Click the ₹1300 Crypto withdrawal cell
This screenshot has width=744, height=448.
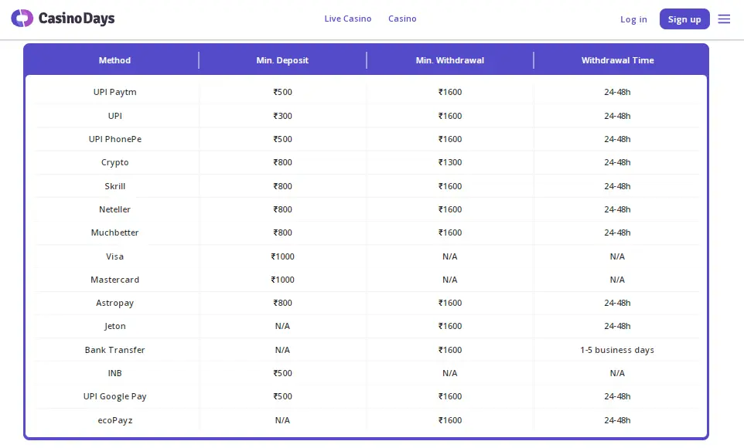[x=449, y=162]
